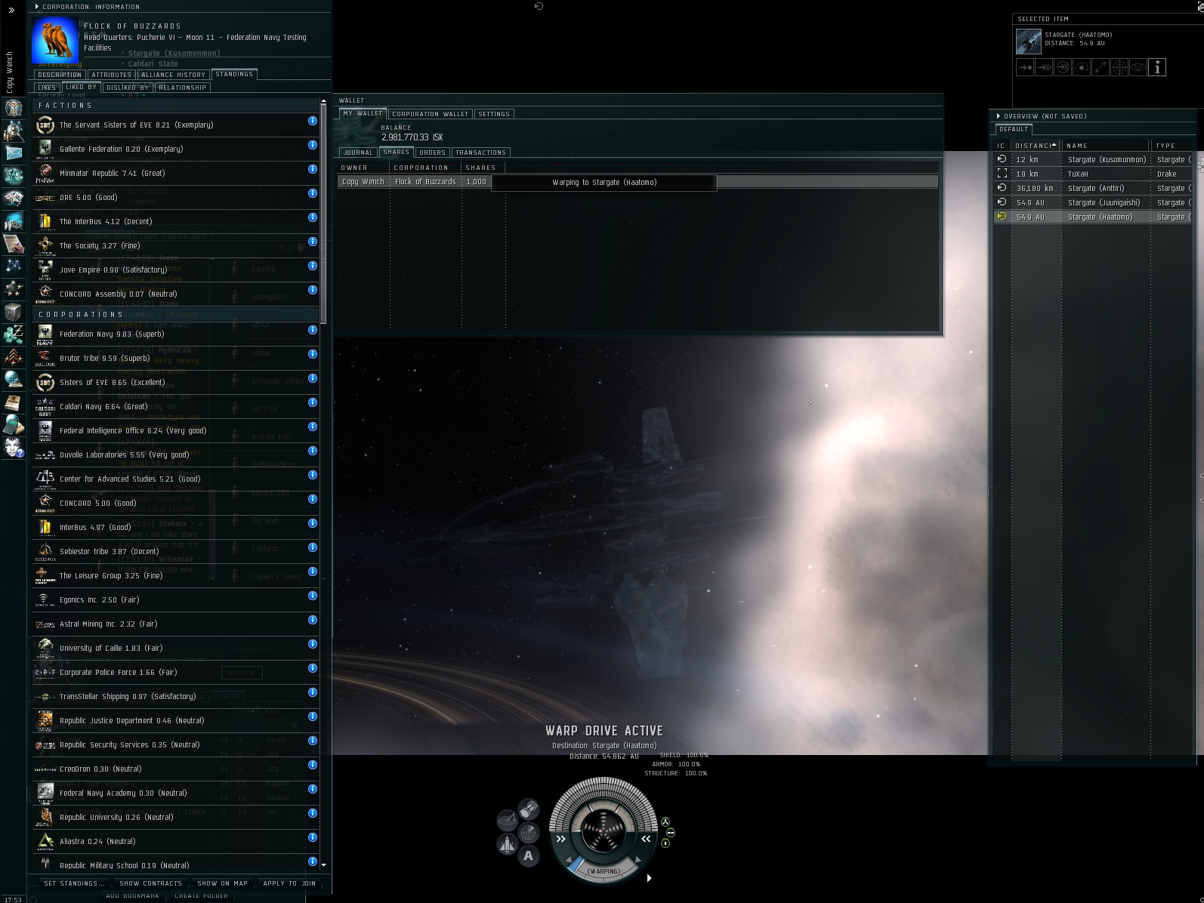Screen dimensions: 1204x903
Task: Open the in-game browser globe icon
Action: click(x=13, y=379)
